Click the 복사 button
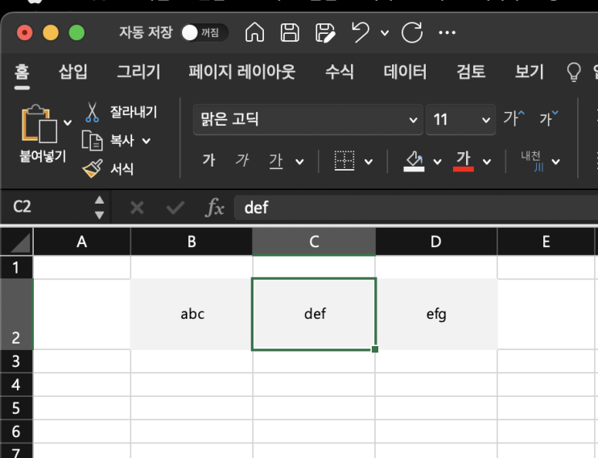598x458 pixels. (x=122, y=141)
